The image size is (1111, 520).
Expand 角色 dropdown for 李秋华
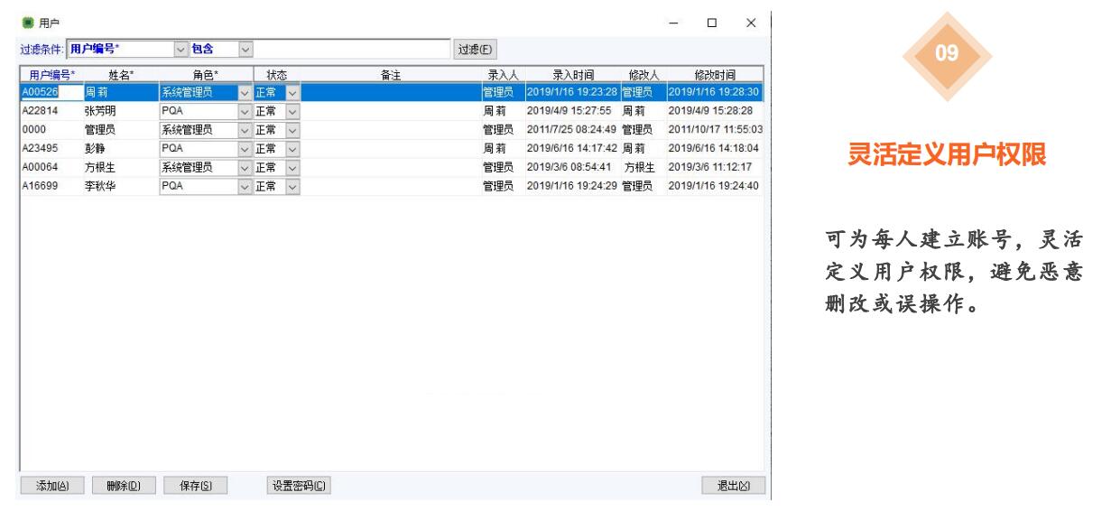244,186
